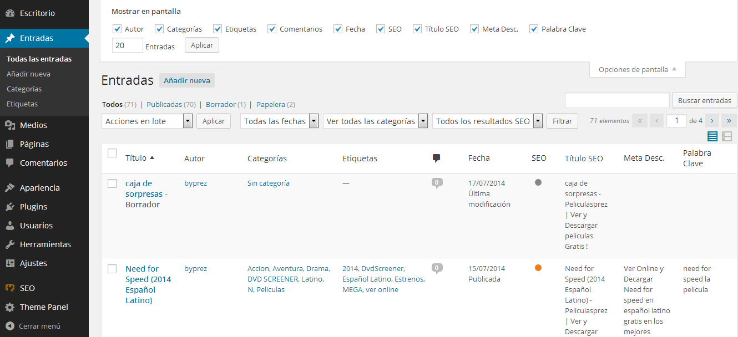Click the comments bubble column icon
Screen dimensions: 738x337
[436, 159]
